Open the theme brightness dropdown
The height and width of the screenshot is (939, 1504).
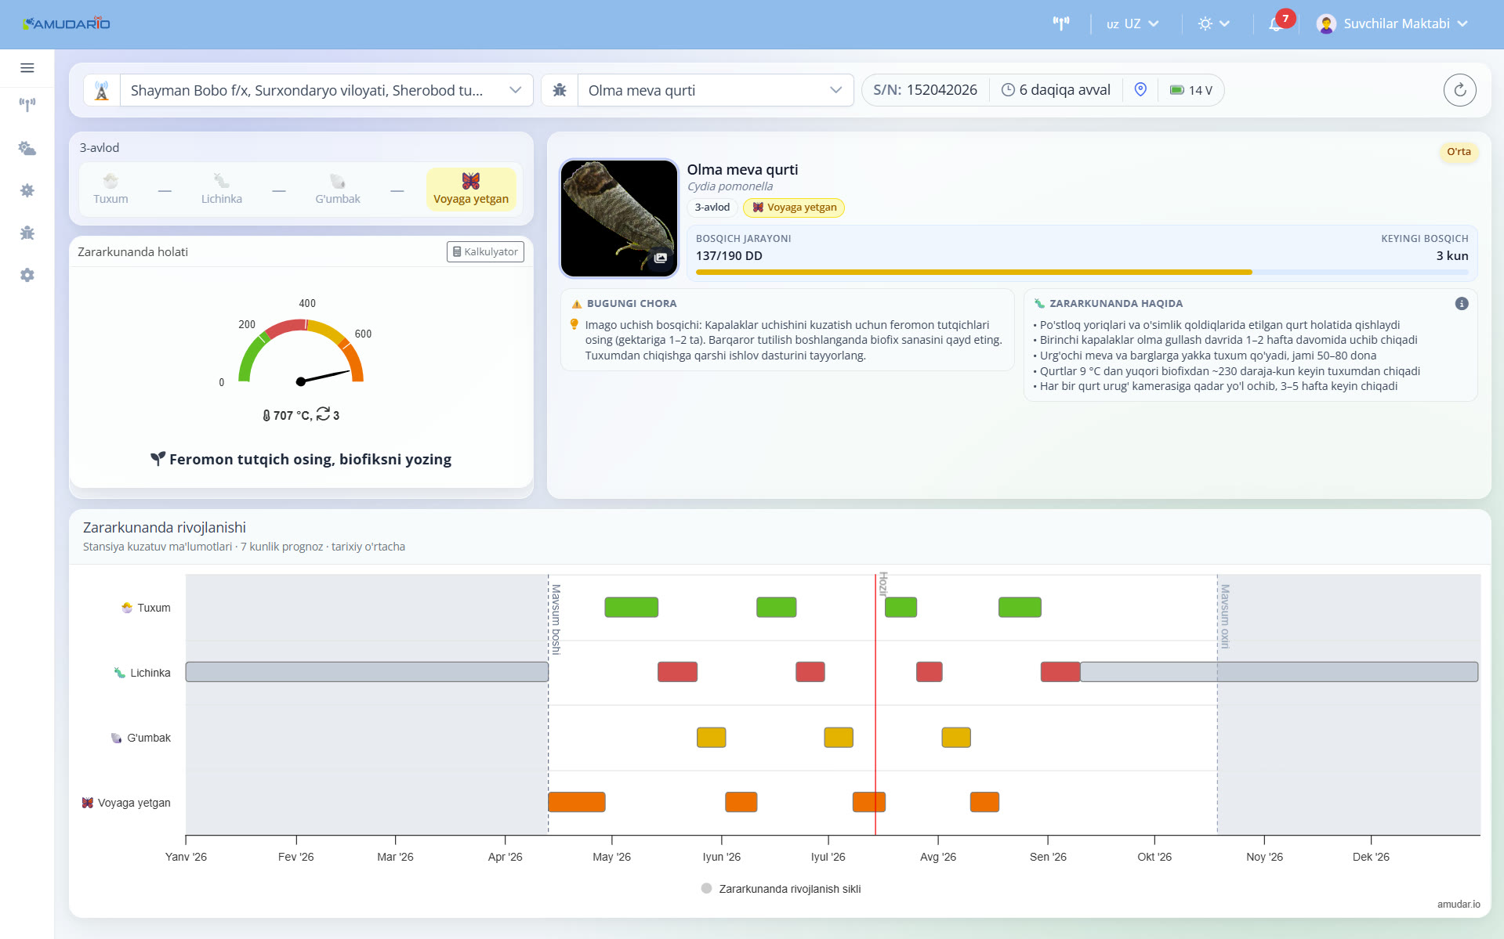(1214, 23)
